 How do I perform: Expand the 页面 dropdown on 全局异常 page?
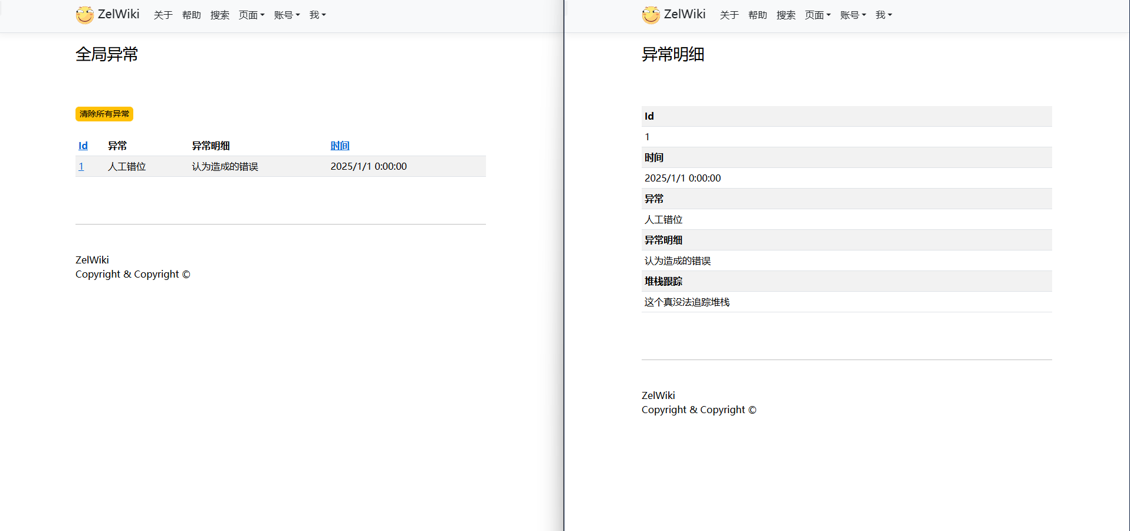coord(251,15)
